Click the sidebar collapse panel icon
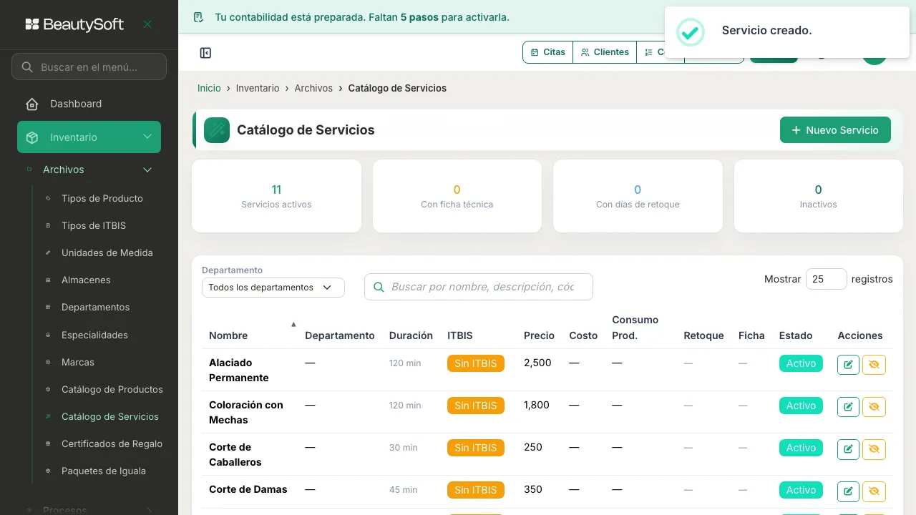 [205, 53]
